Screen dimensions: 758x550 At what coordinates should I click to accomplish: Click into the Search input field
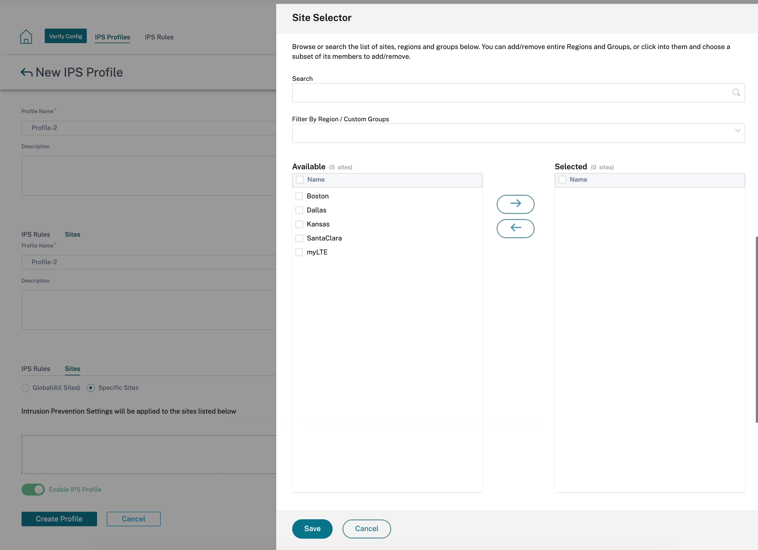[x=518, y=93]
